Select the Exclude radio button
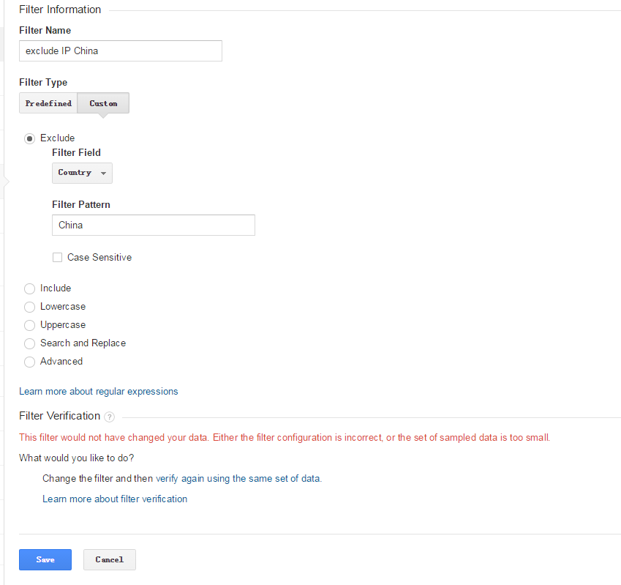This screenshot has width=621, height=585. pos(30,138)
